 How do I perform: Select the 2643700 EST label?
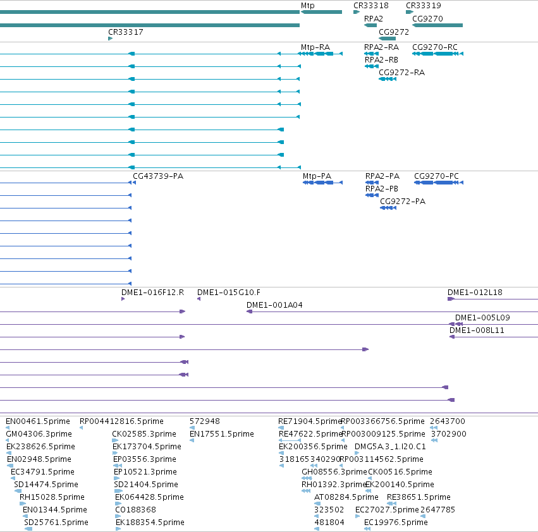[448, 421]
